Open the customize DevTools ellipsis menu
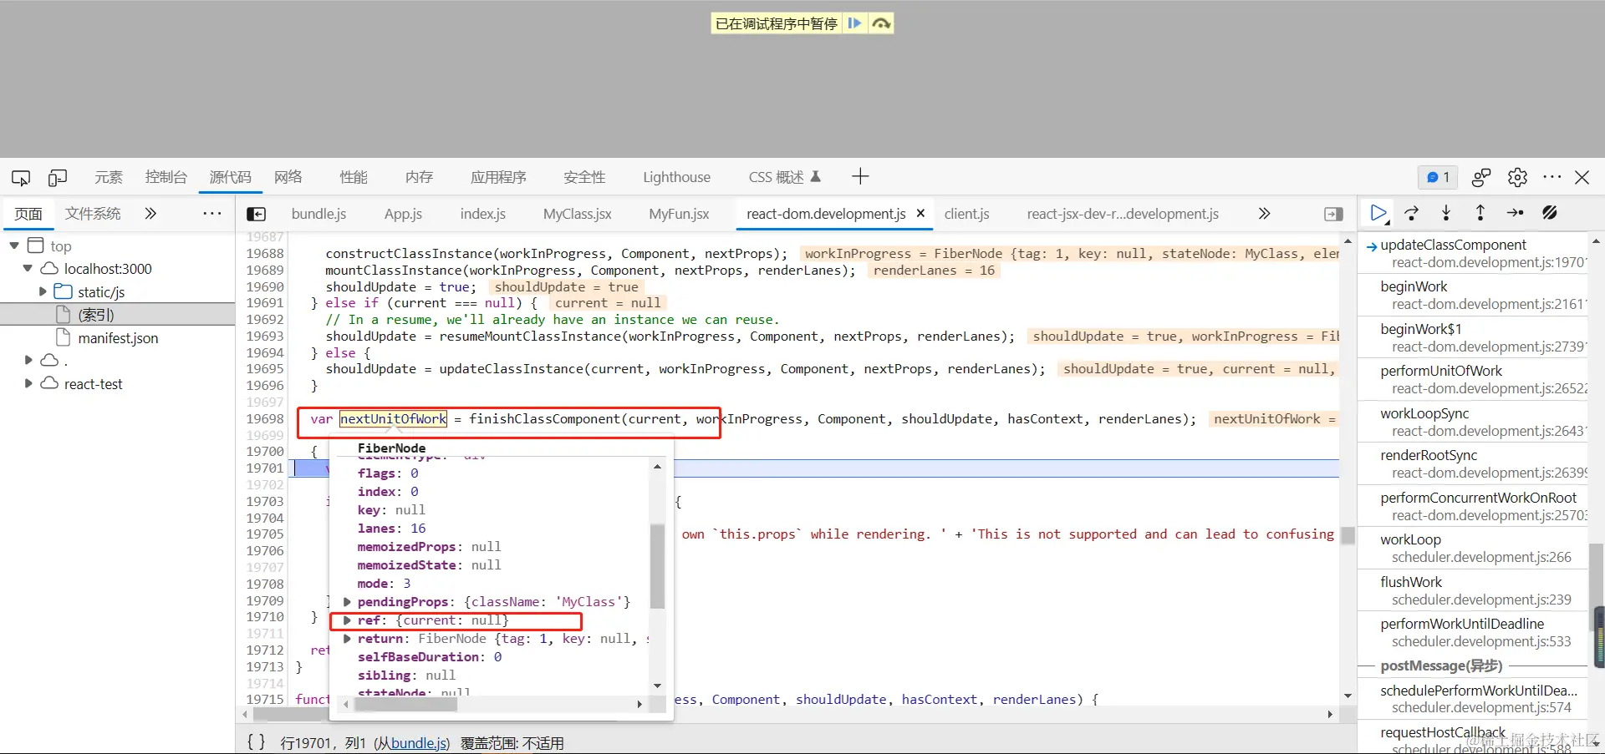Image resolution: width=1605 pixels, height=754 pixels. (1552, 177)
